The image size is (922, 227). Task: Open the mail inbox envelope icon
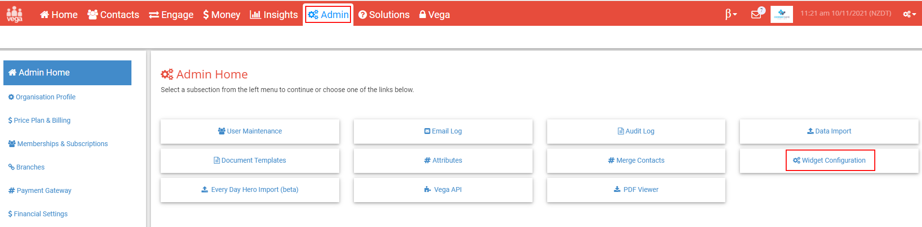[x=757, y=14]
